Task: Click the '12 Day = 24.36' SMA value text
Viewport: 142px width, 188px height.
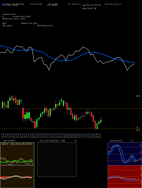Action: (11, 5)
